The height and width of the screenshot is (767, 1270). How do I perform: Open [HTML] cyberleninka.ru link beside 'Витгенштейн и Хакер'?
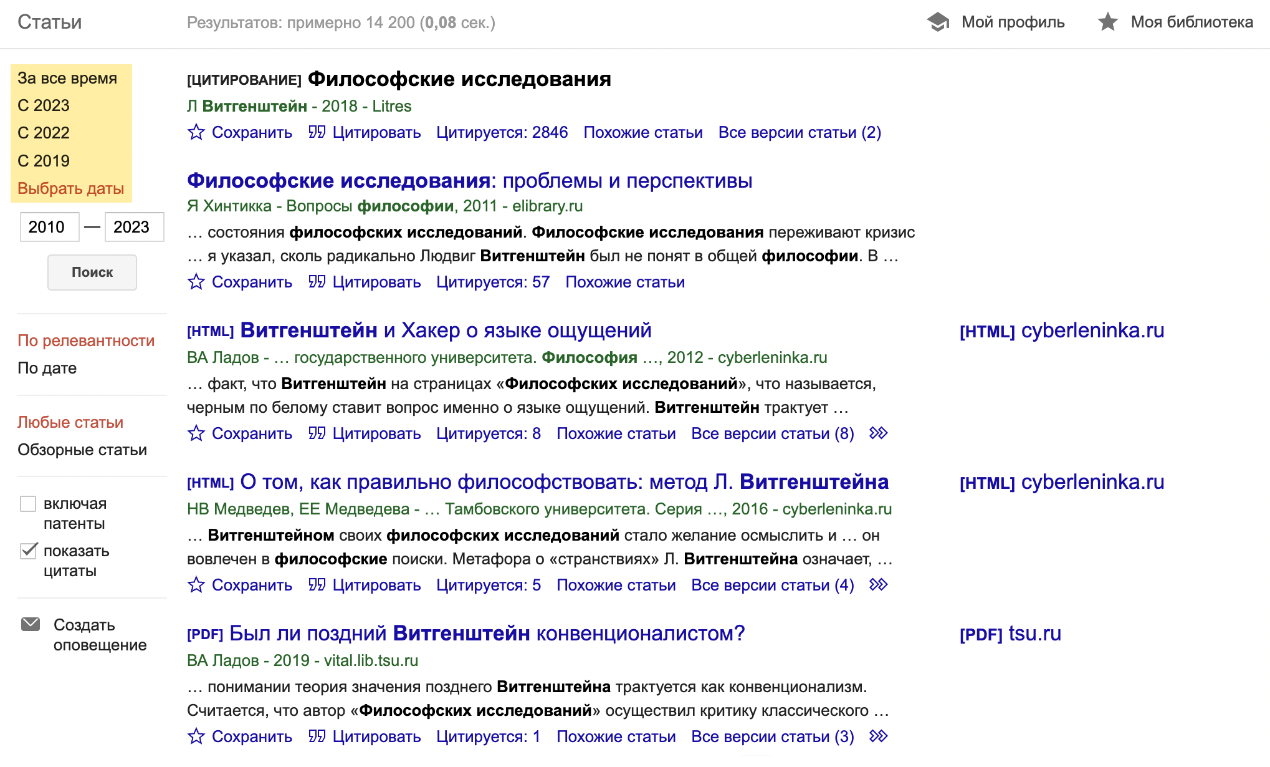1062,330
